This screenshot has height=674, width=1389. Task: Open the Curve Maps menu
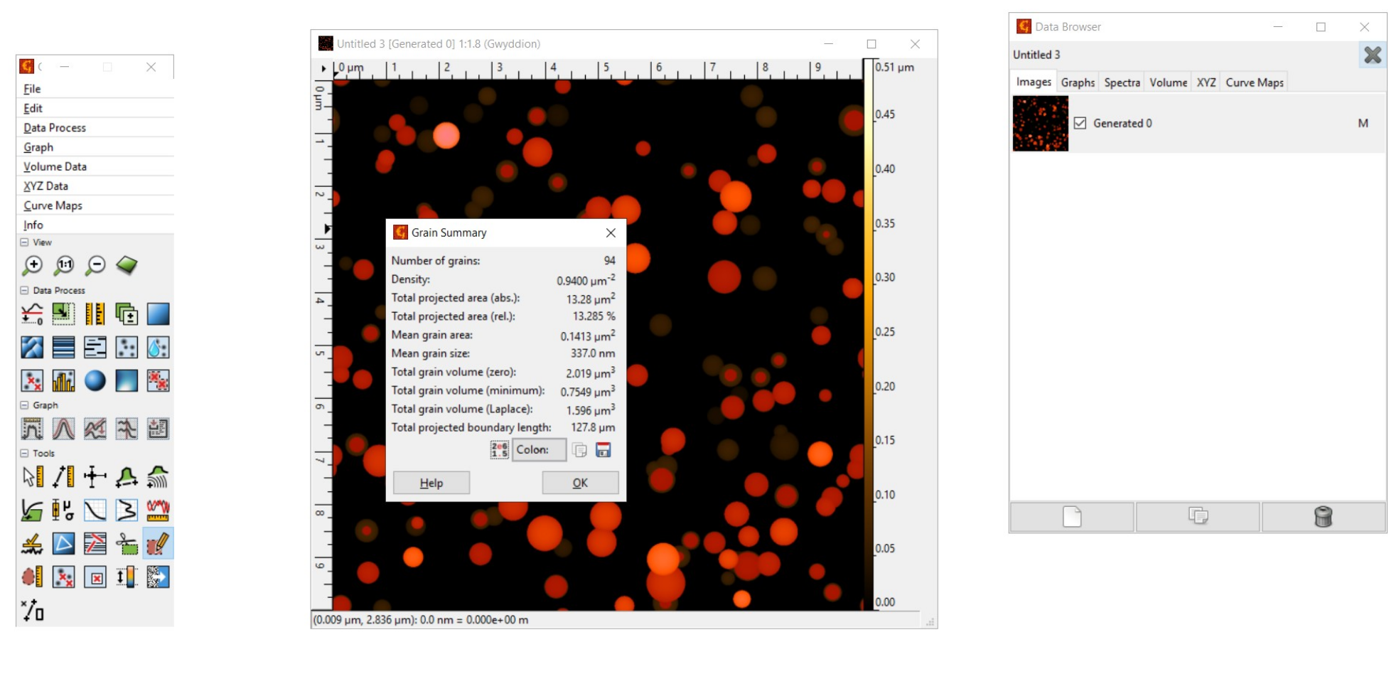(x=95, y=205)
